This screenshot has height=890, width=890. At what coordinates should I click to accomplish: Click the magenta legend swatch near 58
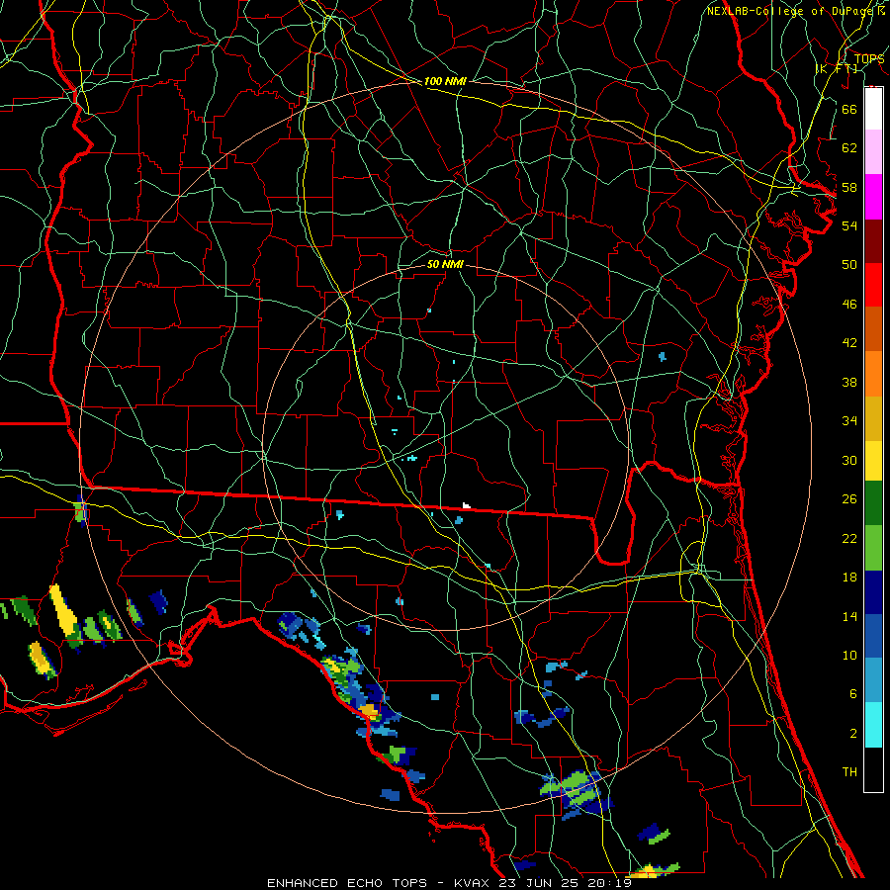coord(873,197)
